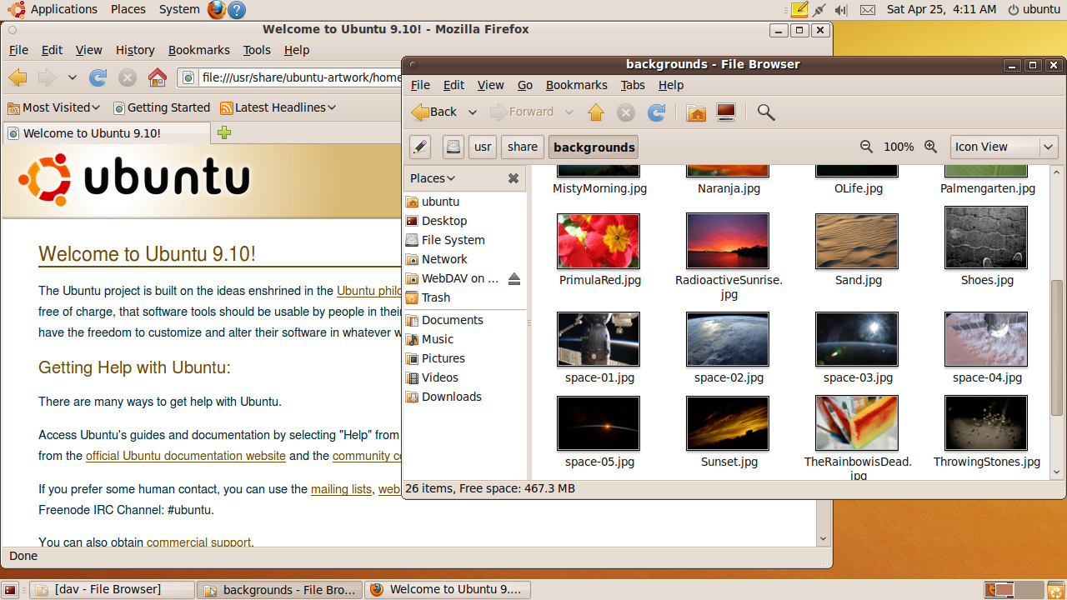The width and height of the screenshot is (1067, 600).
Task: Close the Places sidebar
Action: [x=513, y=178]
